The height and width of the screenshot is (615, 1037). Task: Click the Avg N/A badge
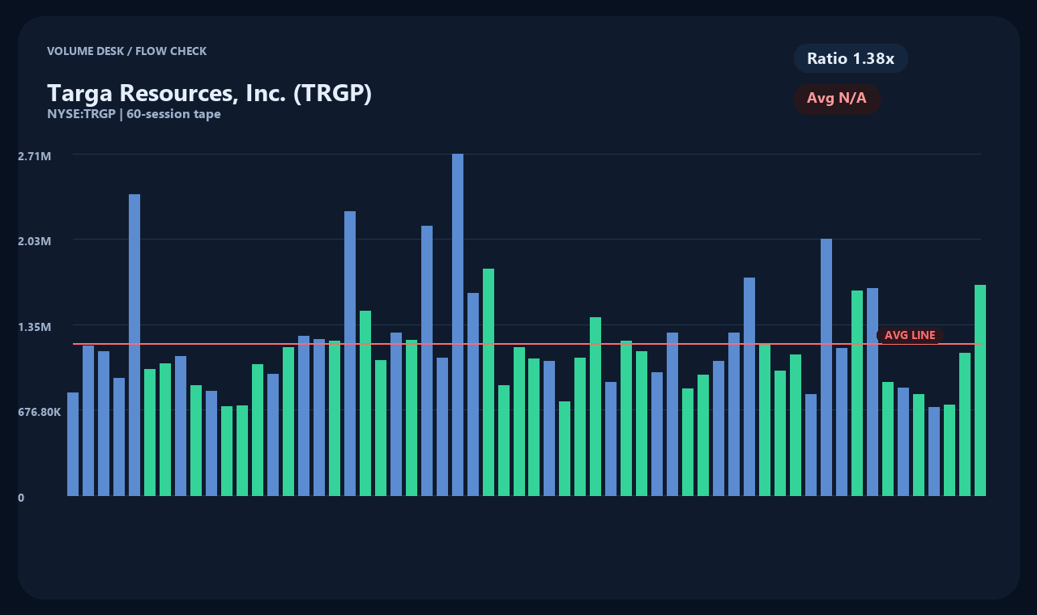click(837, 99)
